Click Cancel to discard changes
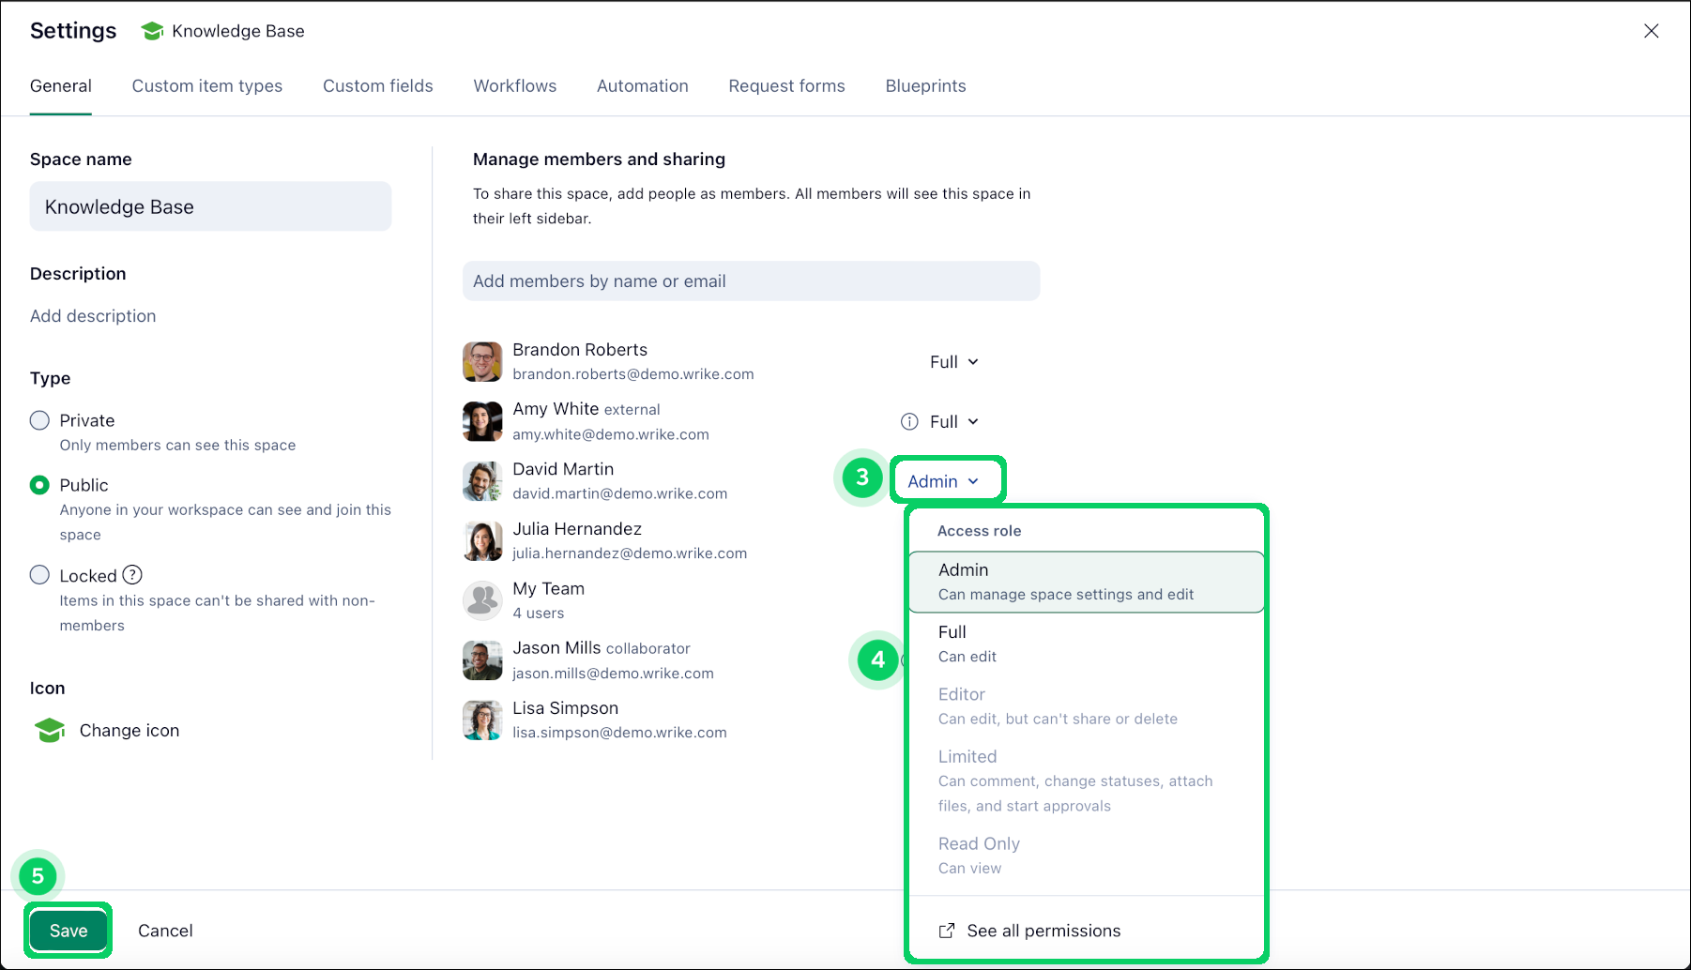 [165, 931]
